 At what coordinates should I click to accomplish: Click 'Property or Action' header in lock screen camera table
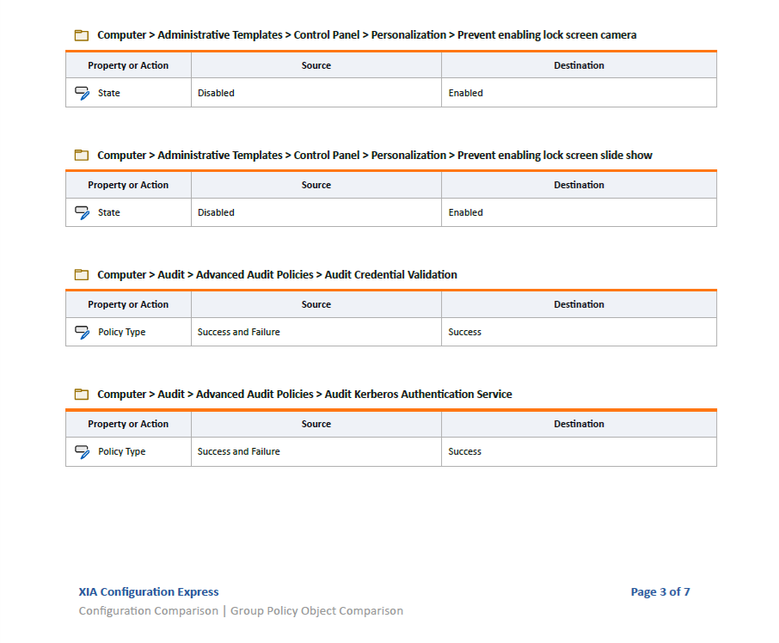point(128,65)
